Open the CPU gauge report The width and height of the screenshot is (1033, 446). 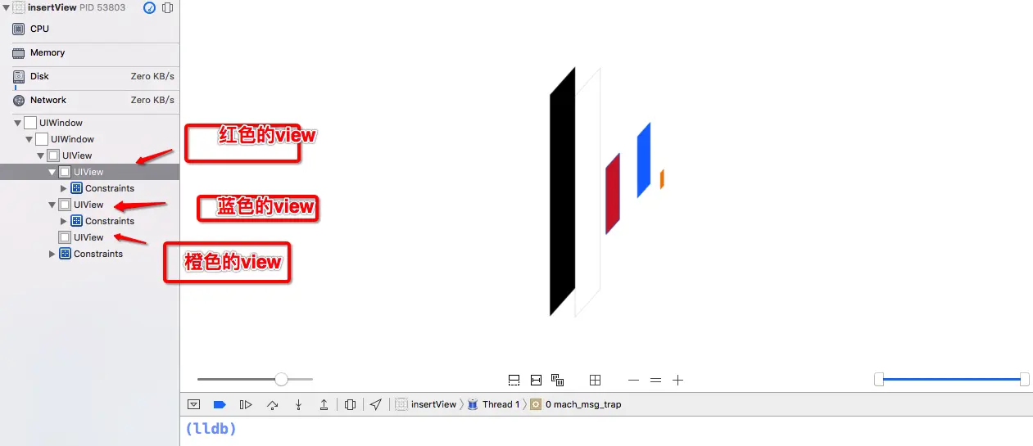tap(89, 29)
